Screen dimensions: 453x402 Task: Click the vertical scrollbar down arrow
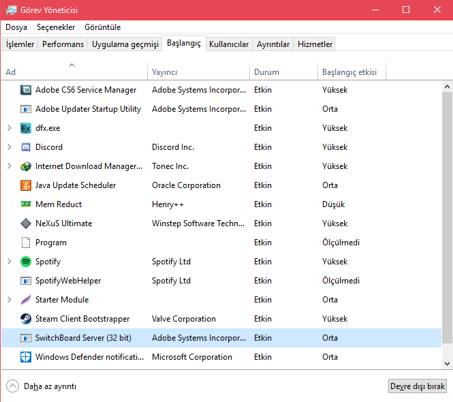point(447,365)
